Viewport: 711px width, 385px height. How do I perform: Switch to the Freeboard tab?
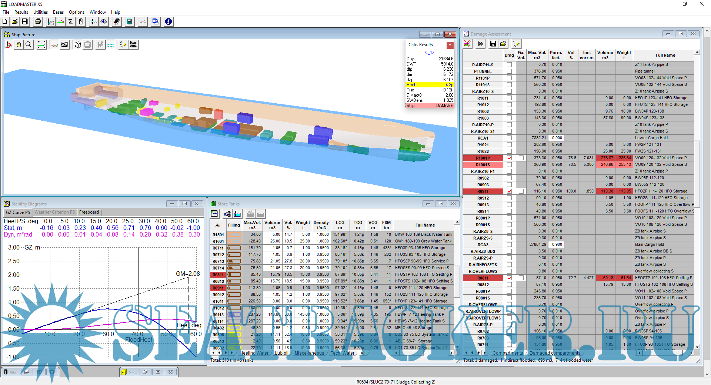pyautogui.click(x=89, y=212)
